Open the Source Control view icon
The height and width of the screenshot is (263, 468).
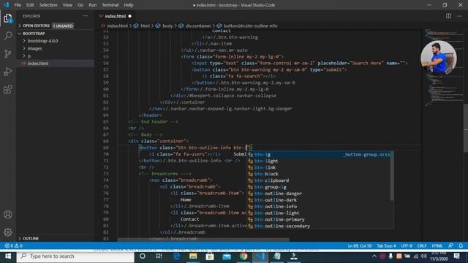(8, 53)
